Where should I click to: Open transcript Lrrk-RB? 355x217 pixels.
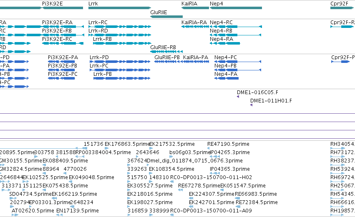(x=102, y=39)
